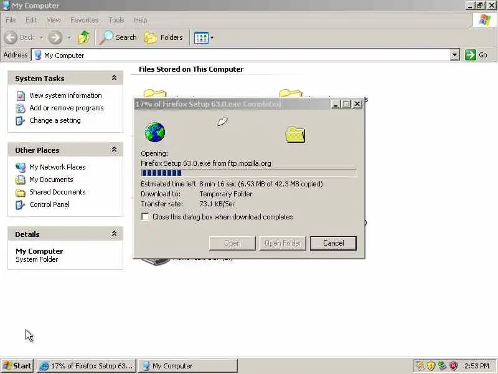
Task: Collapse the Other Places panel
Action: pyautogui.click(x=114, y=150)
